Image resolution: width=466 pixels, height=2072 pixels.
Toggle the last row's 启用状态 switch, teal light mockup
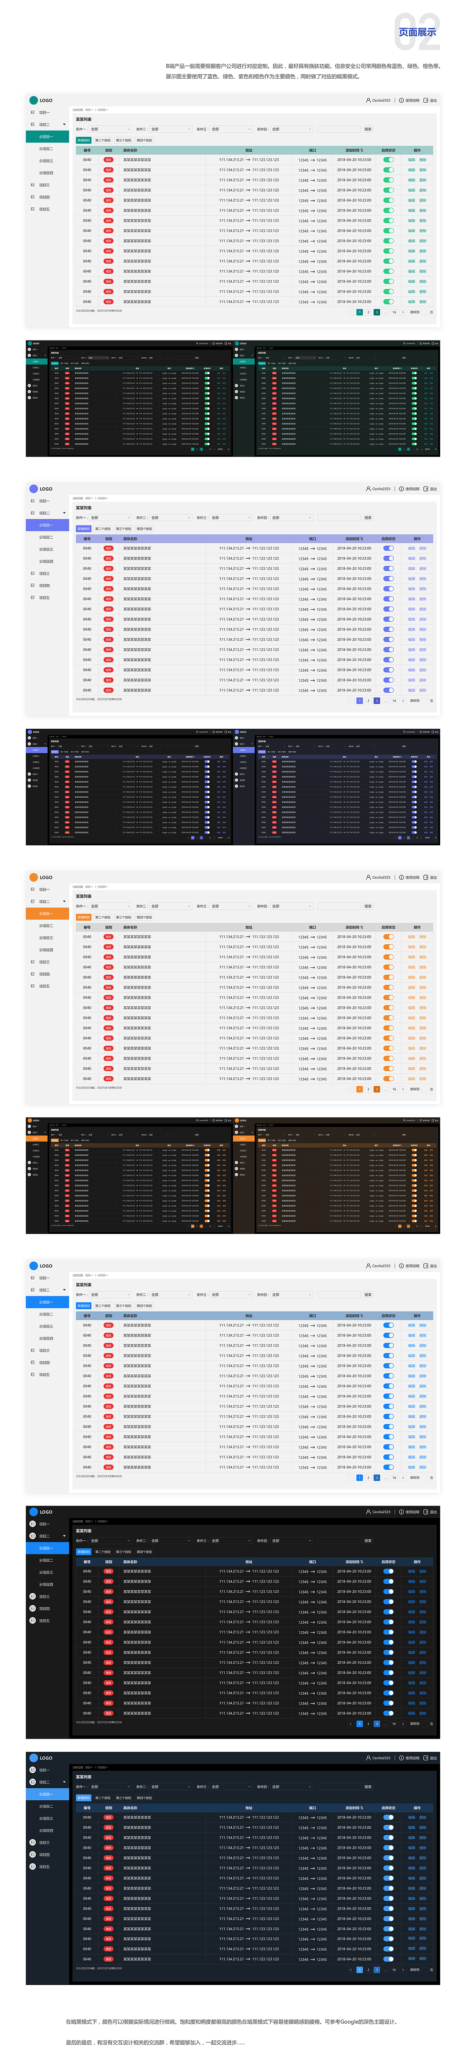(x=389, y=302)
